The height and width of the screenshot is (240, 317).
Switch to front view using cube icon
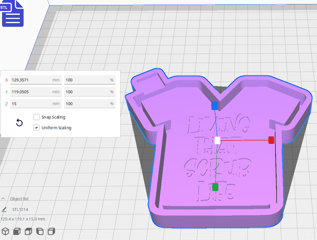pos(17,231)
